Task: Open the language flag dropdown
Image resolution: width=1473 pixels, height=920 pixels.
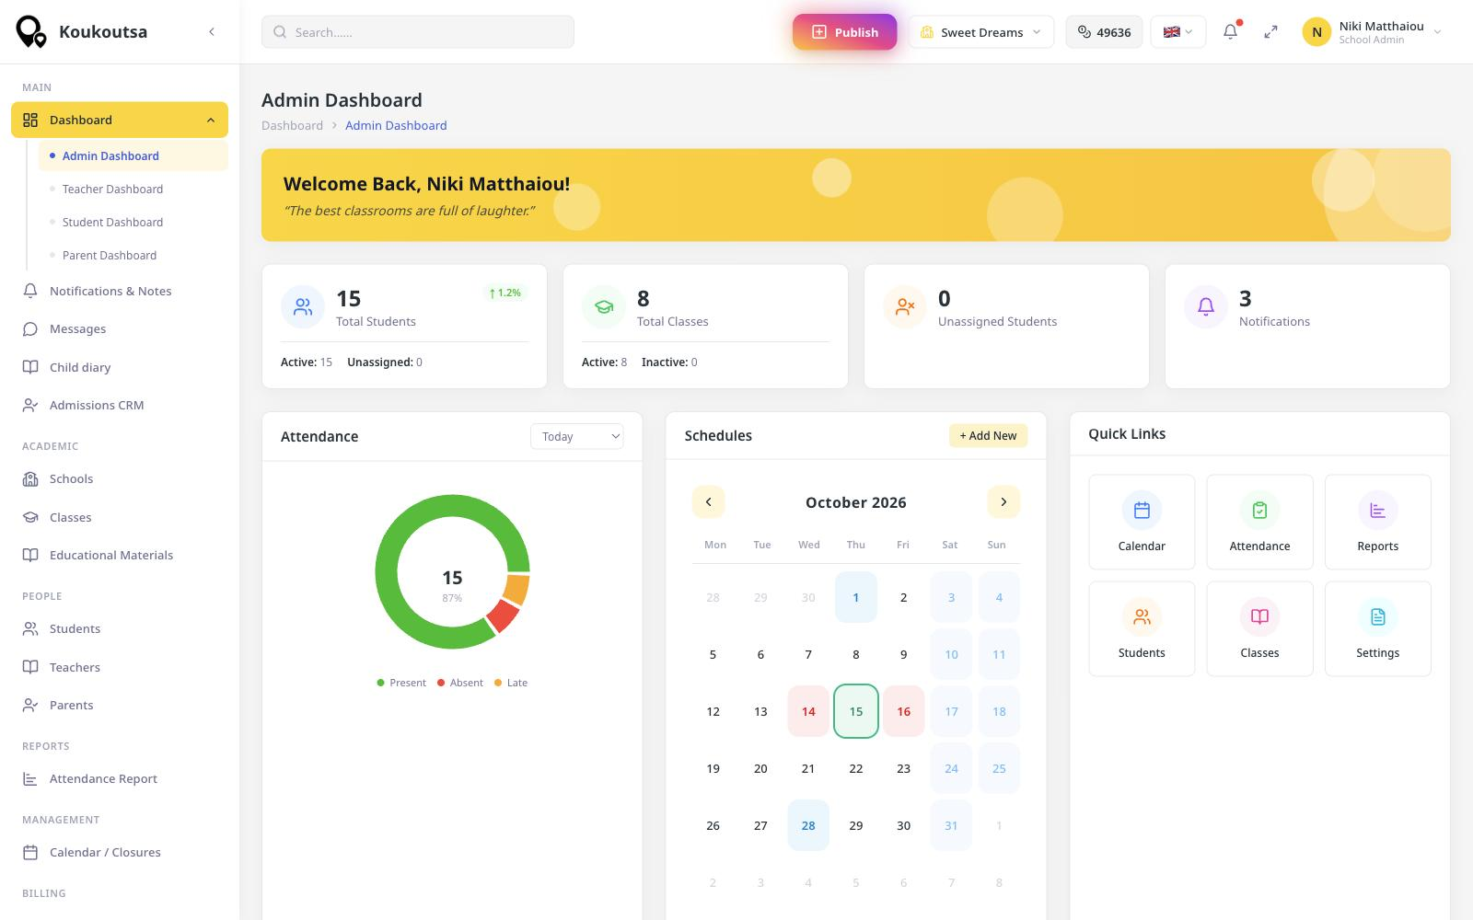Action: coord(1177,32)
